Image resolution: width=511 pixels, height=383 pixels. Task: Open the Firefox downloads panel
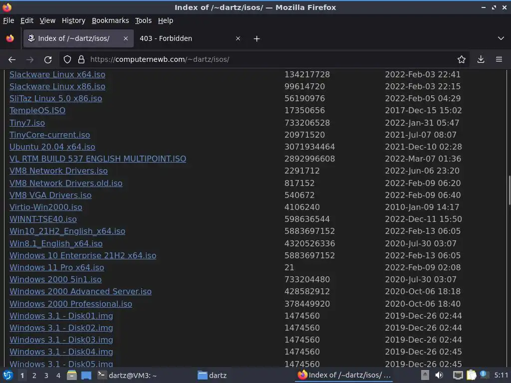pos(481,60)
